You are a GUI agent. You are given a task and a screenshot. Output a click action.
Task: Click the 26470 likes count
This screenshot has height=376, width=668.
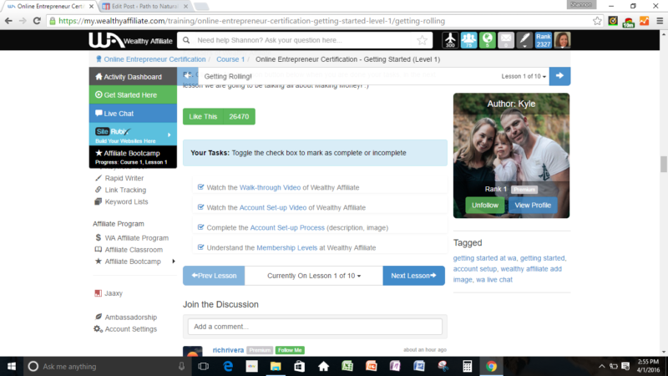pos(239,116)
